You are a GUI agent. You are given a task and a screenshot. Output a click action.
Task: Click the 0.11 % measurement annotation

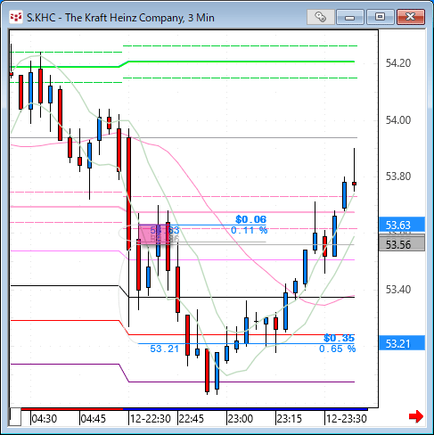click(x=249, y=230)
